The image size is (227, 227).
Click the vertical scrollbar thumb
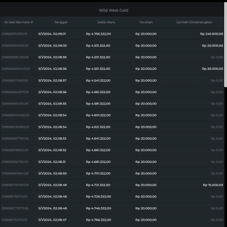pyautogui.click(x=225, y=45)
